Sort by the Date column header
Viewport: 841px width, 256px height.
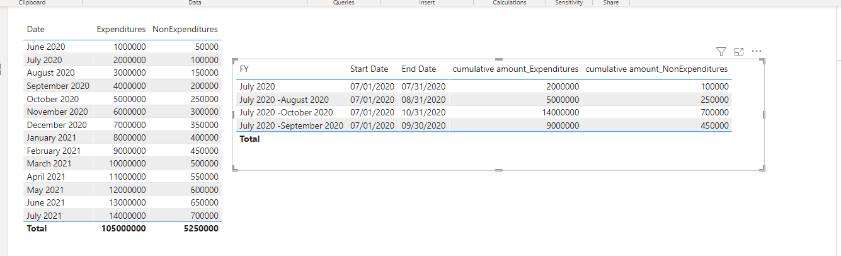click(x=36, y=30)
